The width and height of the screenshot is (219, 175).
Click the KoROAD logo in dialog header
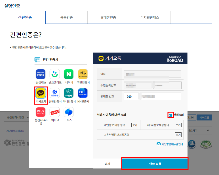175,59
